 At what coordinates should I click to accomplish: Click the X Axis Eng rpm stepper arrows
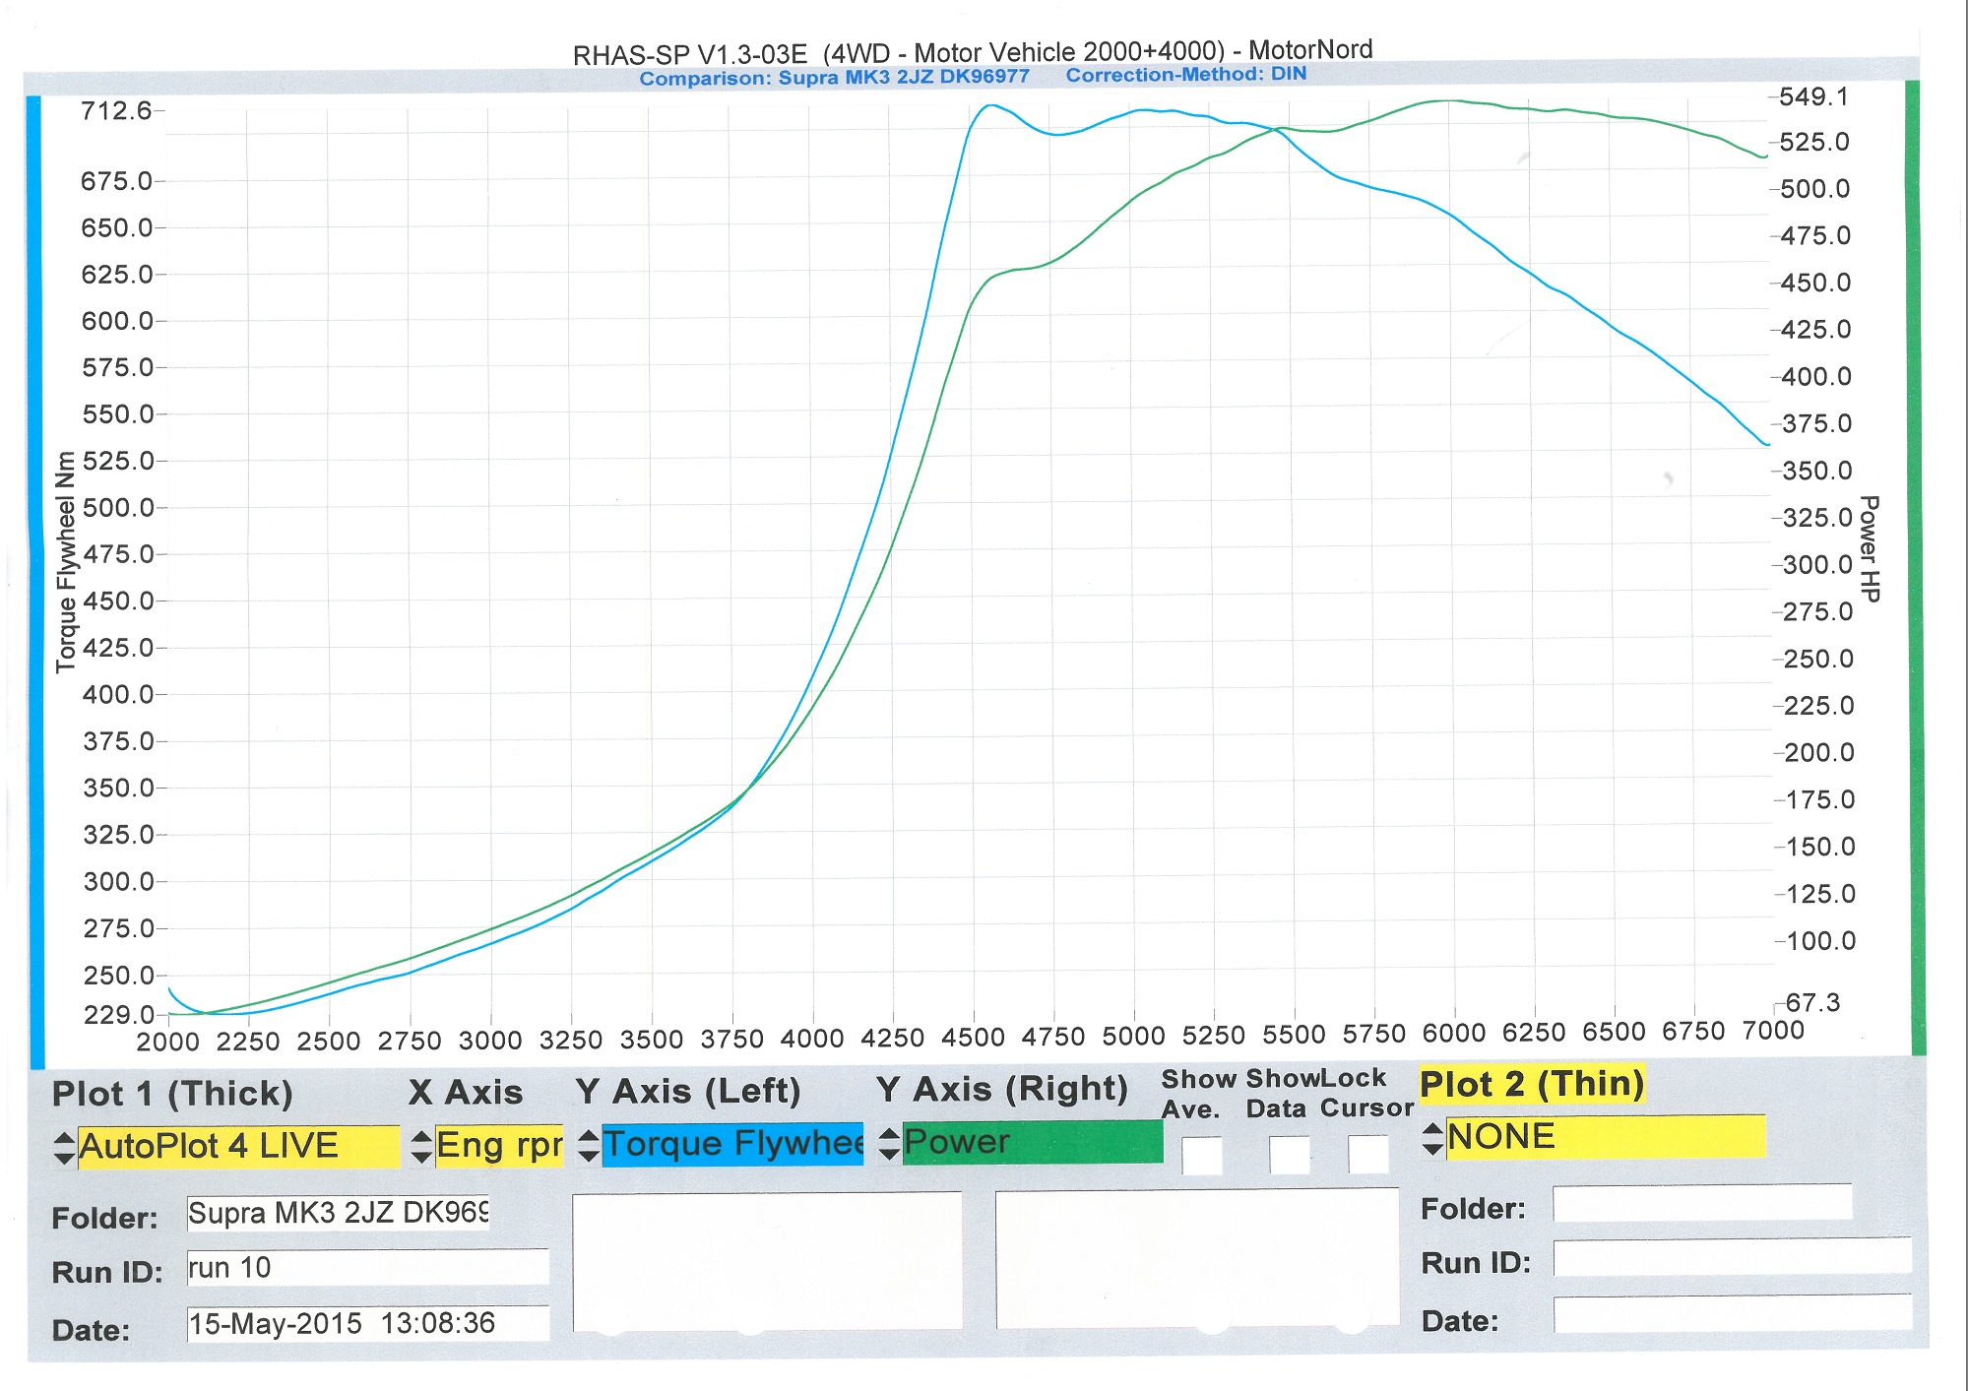pyautogui.click(x=421, y=1146)
